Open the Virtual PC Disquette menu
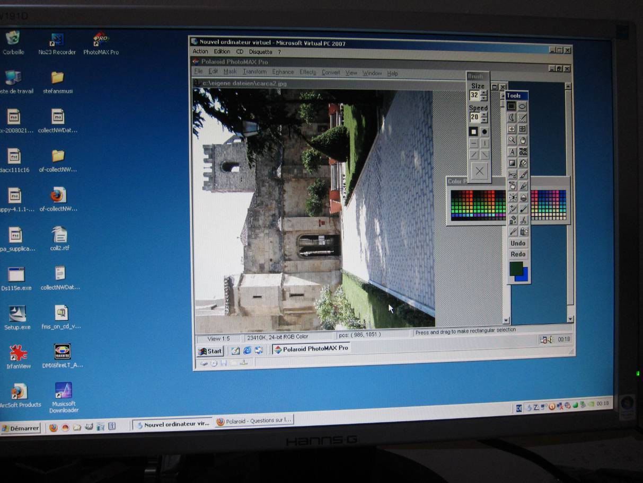Image resolution: width=643 pixels, height=483 pixels. [260, 52]
